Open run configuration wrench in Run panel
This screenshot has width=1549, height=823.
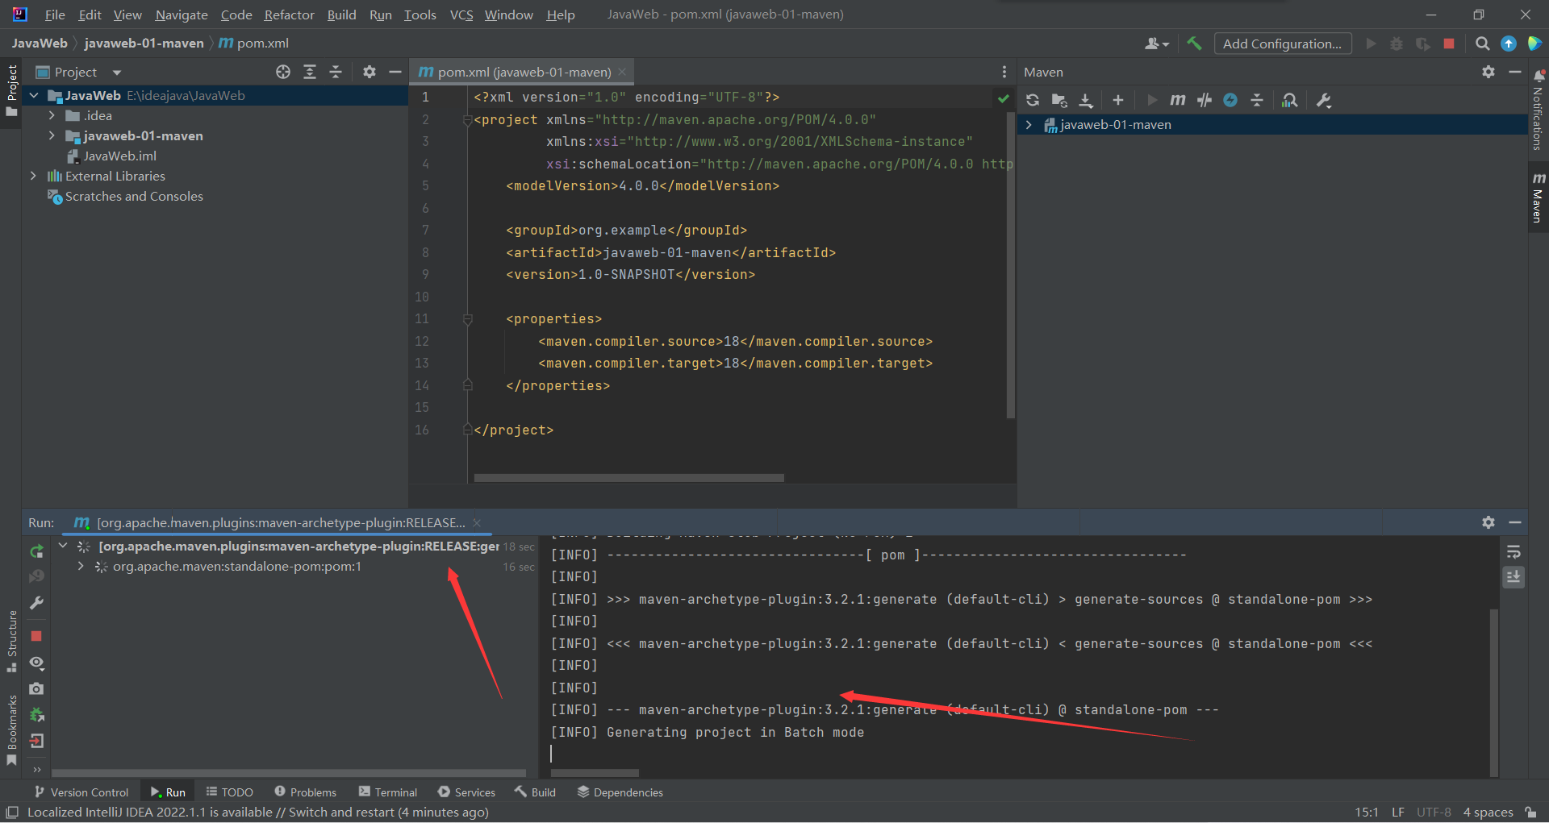tap(36, 603)
